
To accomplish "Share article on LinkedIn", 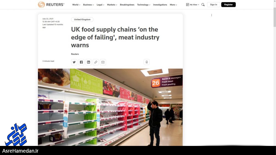I will 89,62.
